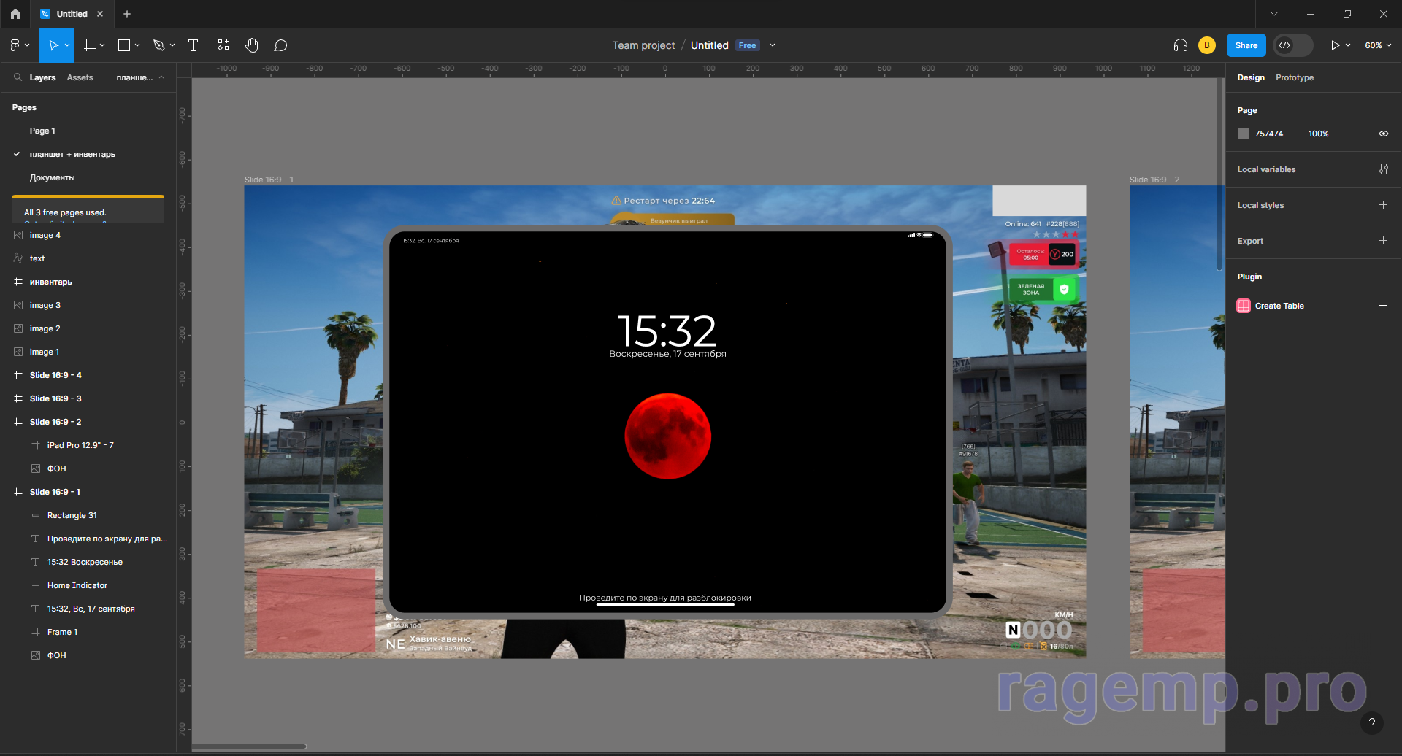Click the Free plan badge
This screenshot has width=1402, height=756.
pyautogui.click(x=747, y=45)
